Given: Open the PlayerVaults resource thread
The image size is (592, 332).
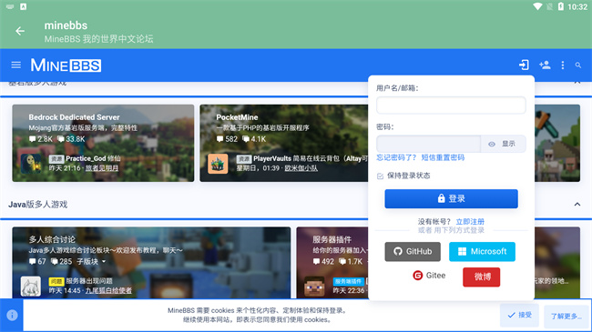Looking at the screenshot, I should [x=311, y=158].
